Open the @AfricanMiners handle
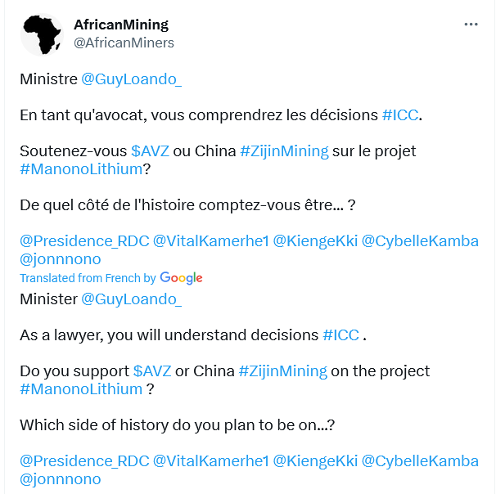 click(x=124, y=43)
